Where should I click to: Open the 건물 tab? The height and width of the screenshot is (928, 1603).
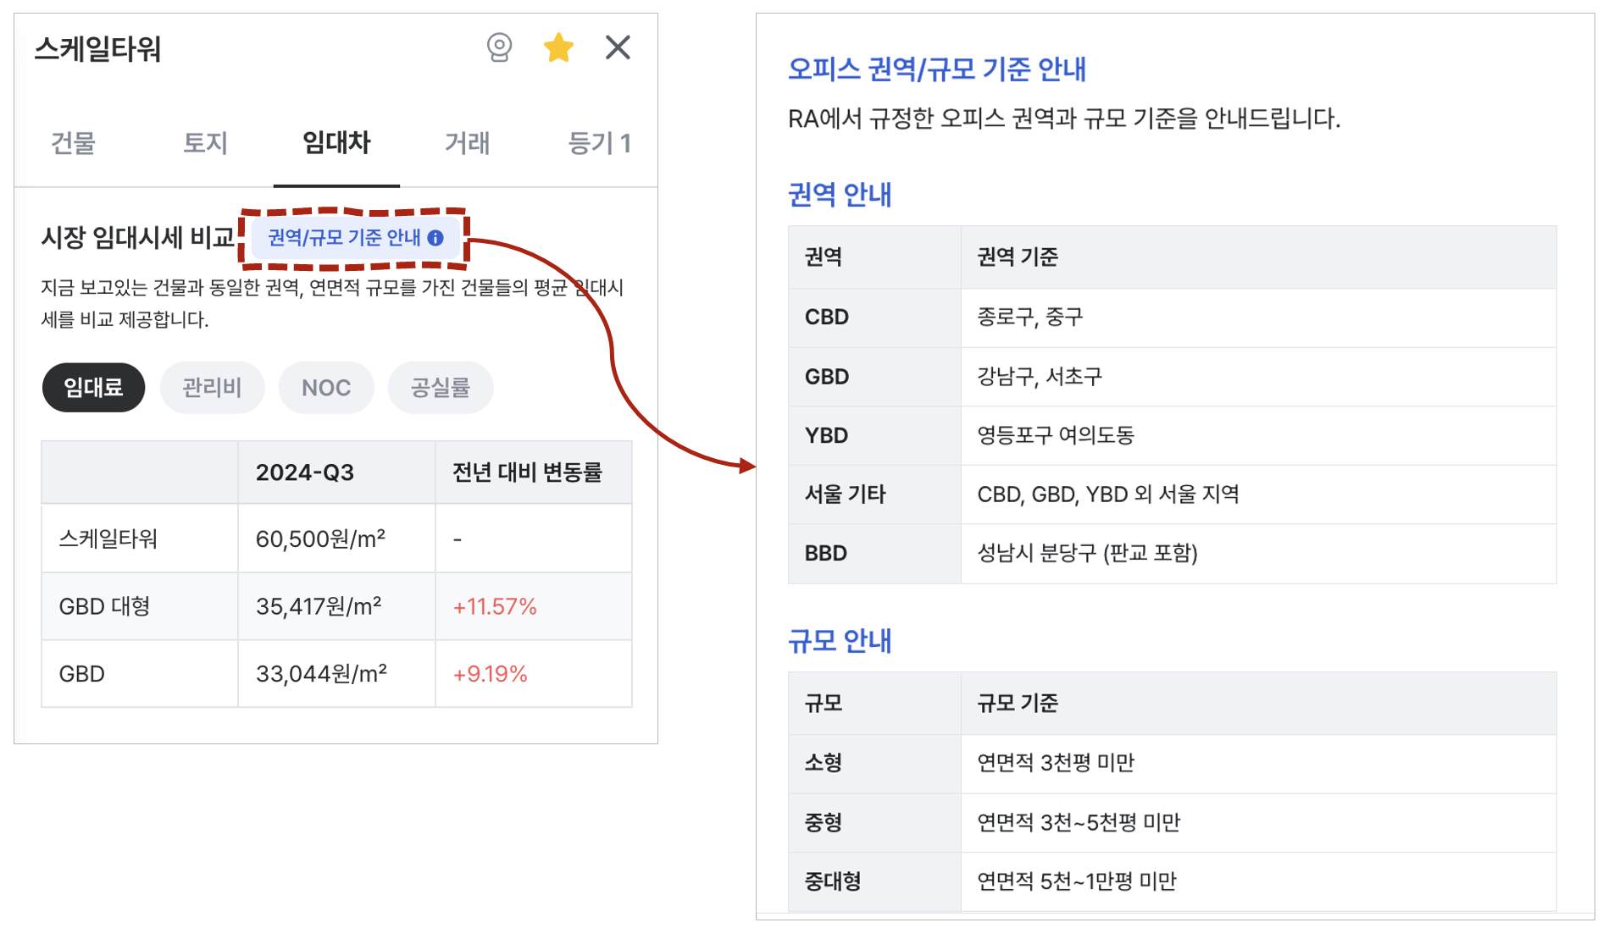73,143
